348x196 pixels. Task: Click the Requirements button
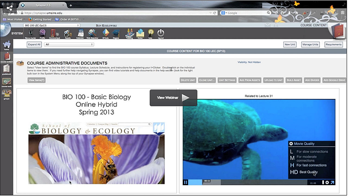pyautogui.click(x=333, y=44)
